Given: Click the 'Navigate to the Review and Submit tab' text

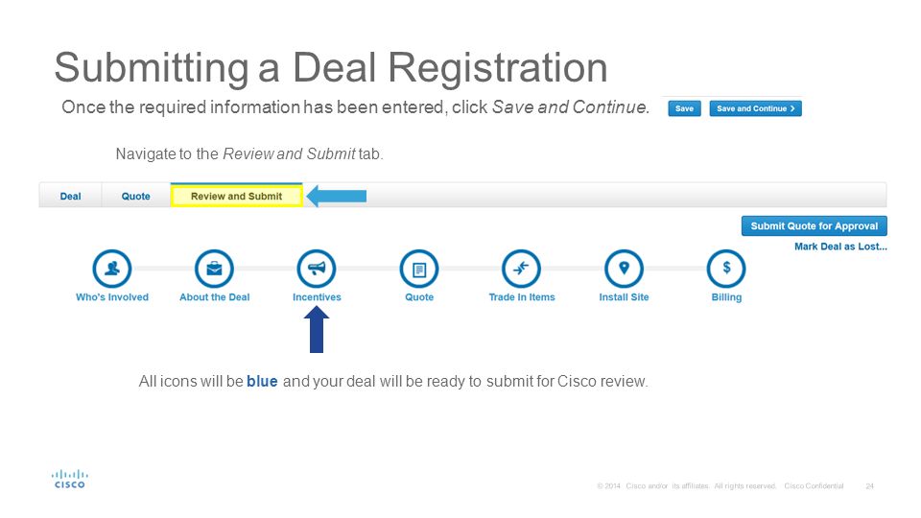Looking at the screenshot, I should click(x=249, y=154).
